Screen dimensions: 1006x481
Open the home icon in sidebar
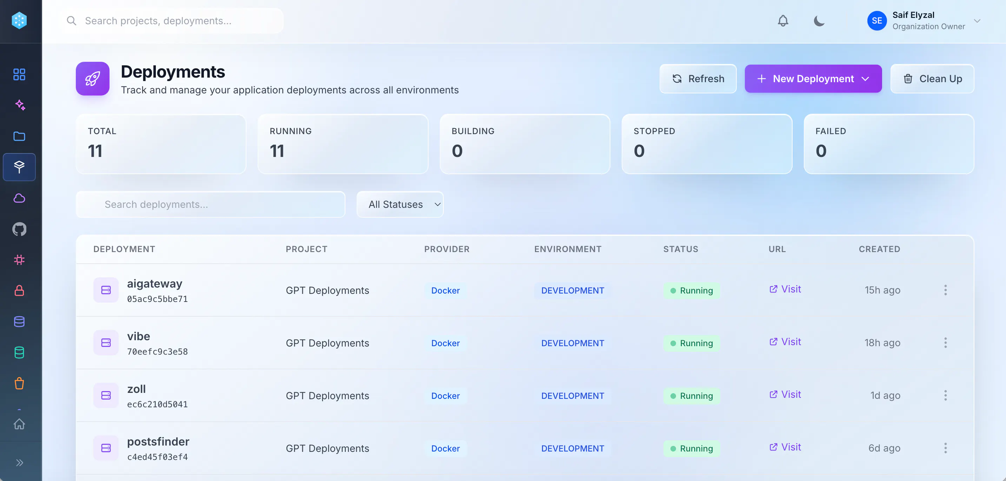pyautogui.click(x=19, y=424)
